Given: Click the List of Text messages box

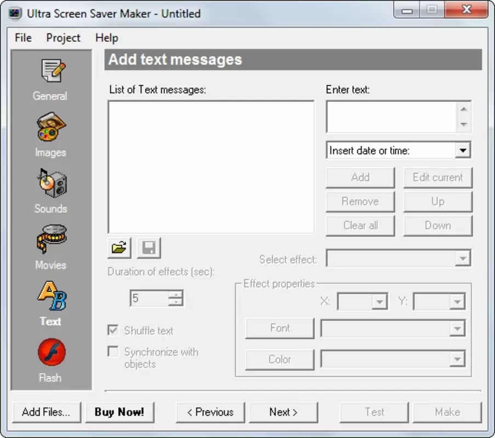Looking at the screenshot, I should point(211,167).
